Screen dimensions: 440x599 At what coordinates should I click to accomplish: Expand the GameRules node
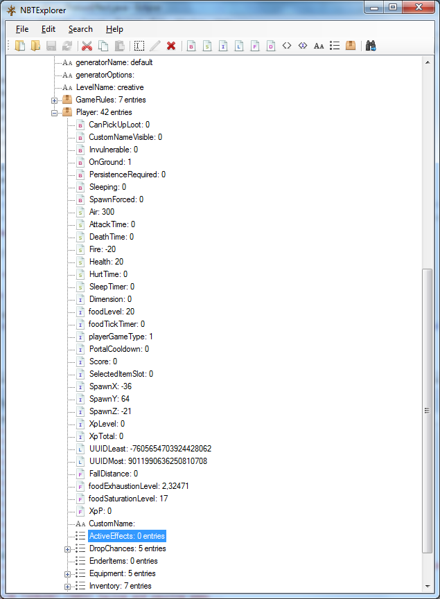coord(54,100)
